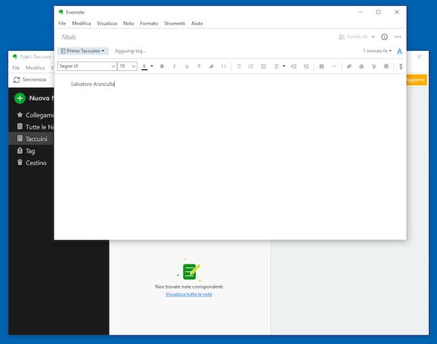Click the Titolo note title field
437x344 pixels.
point(69,37)
